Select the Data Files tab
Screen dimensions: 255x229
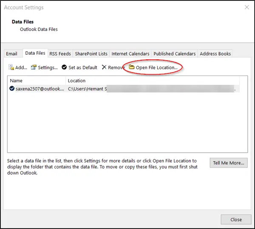click(x=35, y=53)
